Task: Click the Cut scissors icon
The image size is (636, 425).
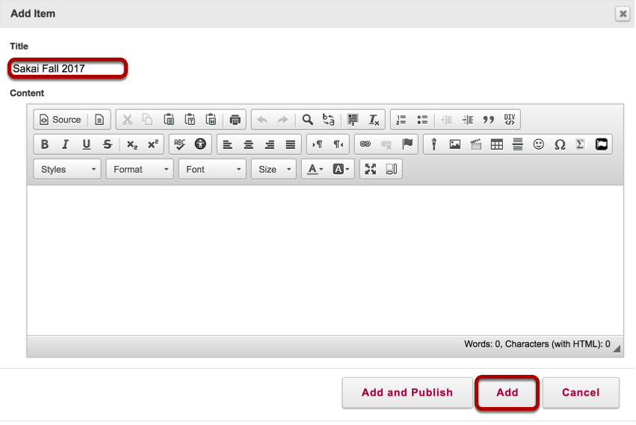Action: click(x=127, y=120)
